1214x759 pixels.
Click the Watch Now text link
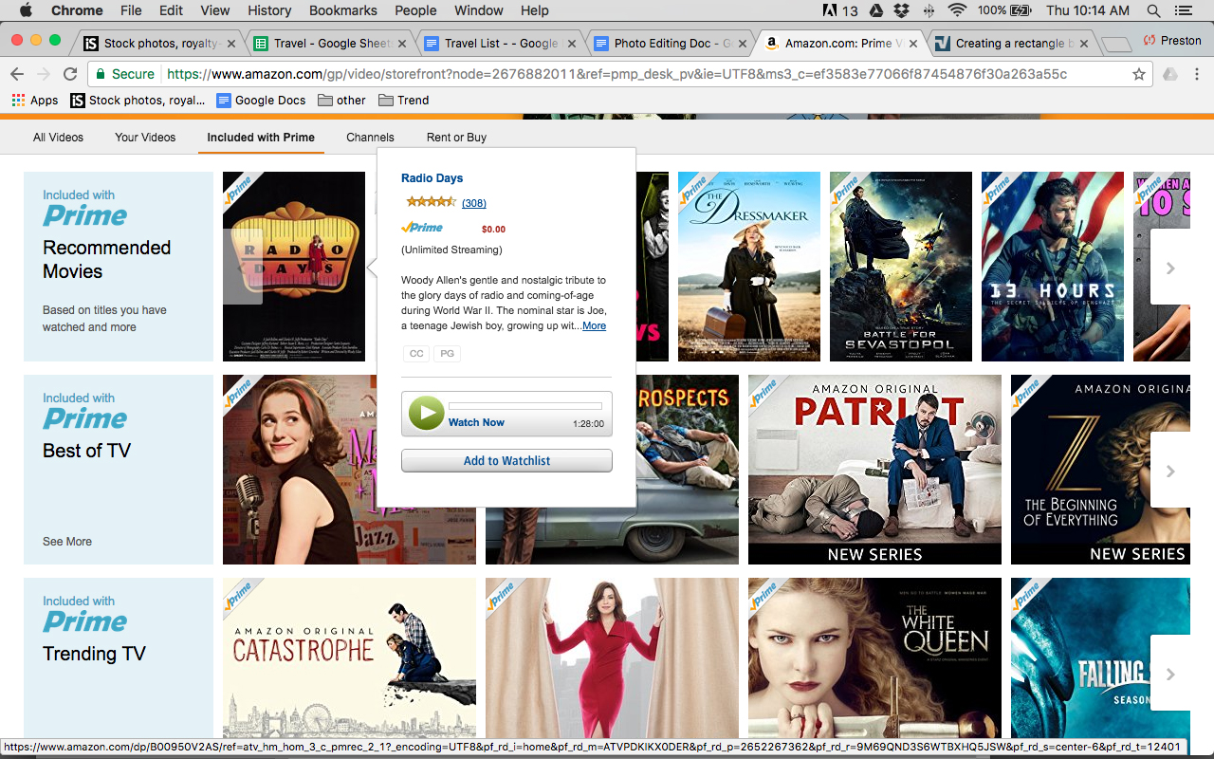(476, 422)
